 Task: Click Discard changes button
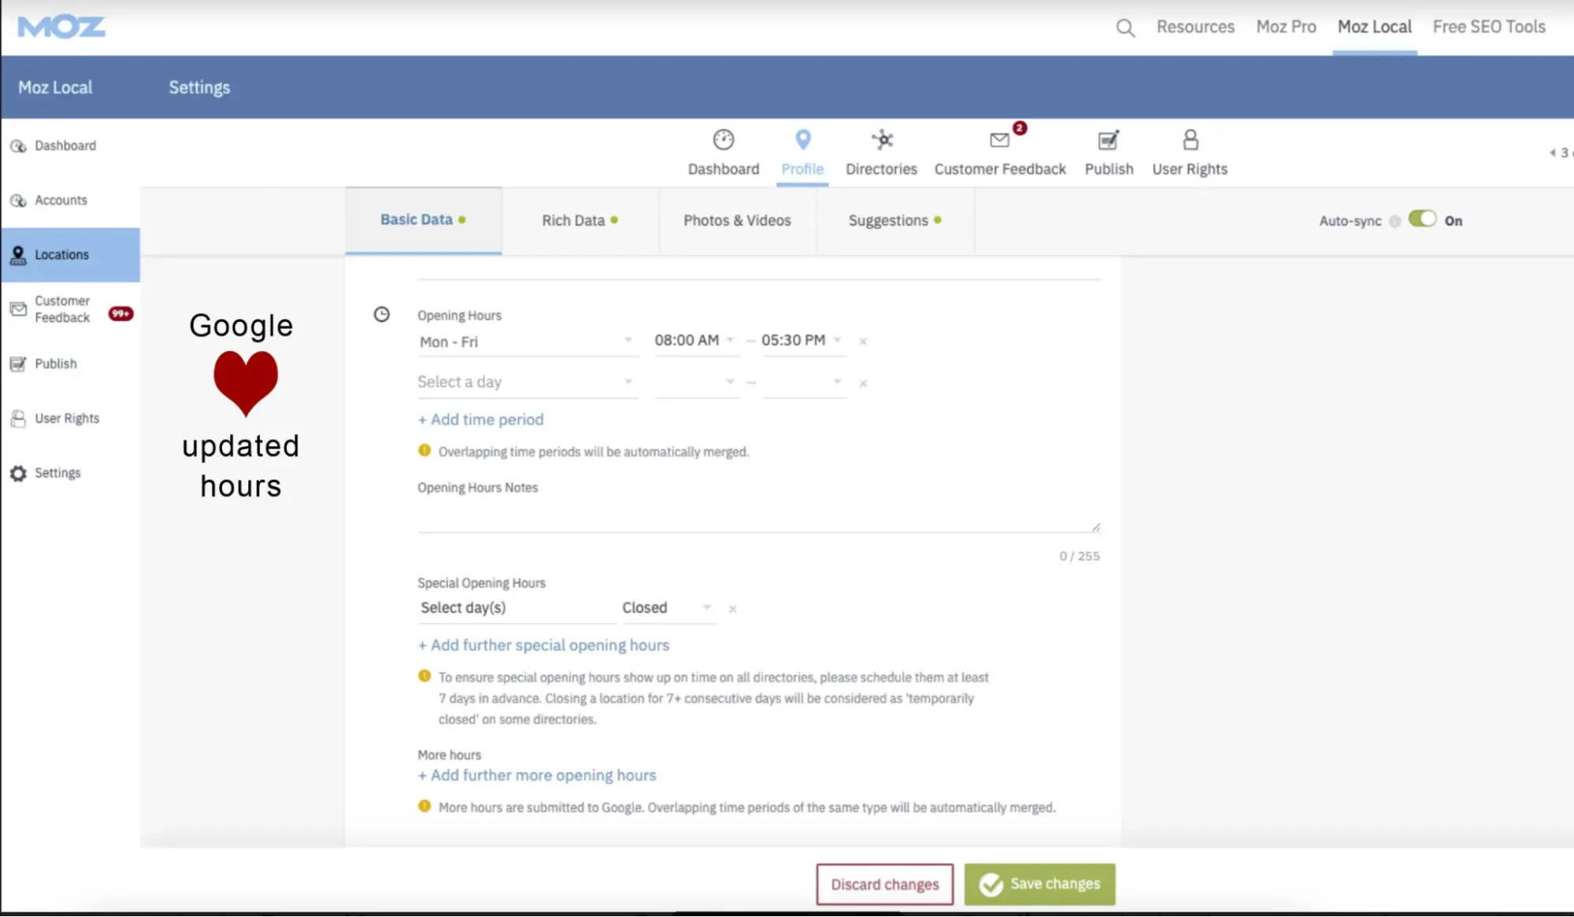click(884, 885)
